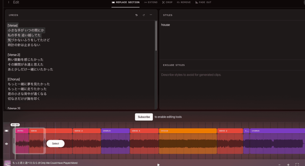The image size is (305, 166).
Task: Click lyric line 熱い鼓動を感じたかった
Action: [26, 59]
